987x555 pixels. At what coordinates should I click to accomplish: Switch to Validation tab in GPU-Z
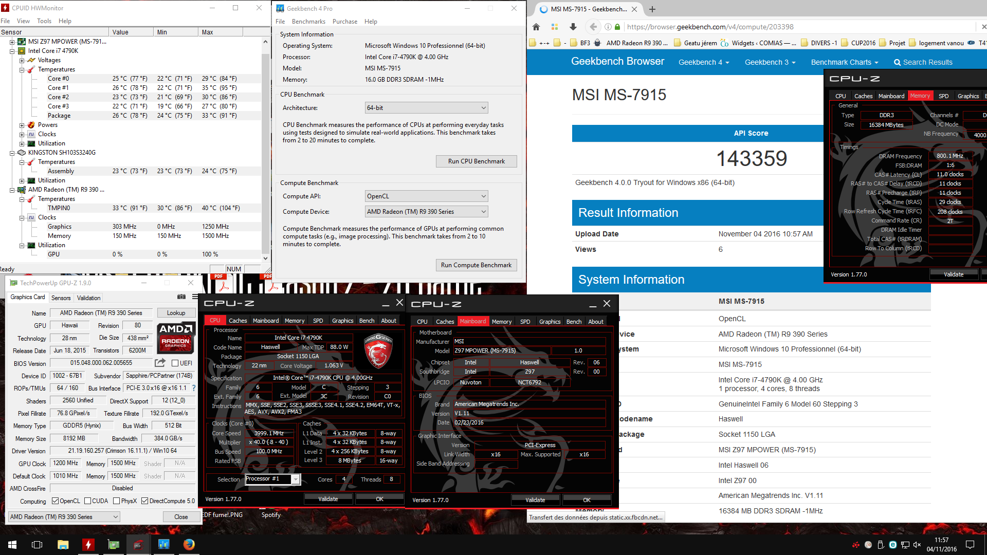coord(88,298)
